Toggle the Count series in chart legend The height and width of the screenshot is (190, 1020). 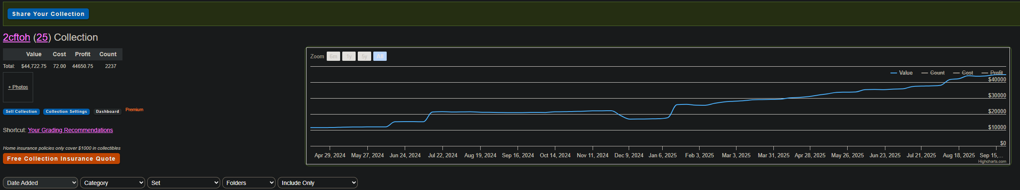pyautogui.click(x=933, y=73)
